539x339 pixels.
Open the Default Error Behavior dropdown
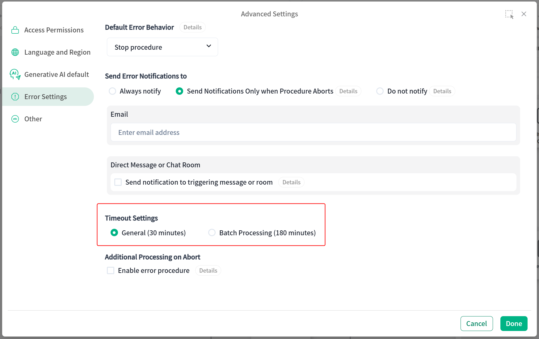point(162,47)
